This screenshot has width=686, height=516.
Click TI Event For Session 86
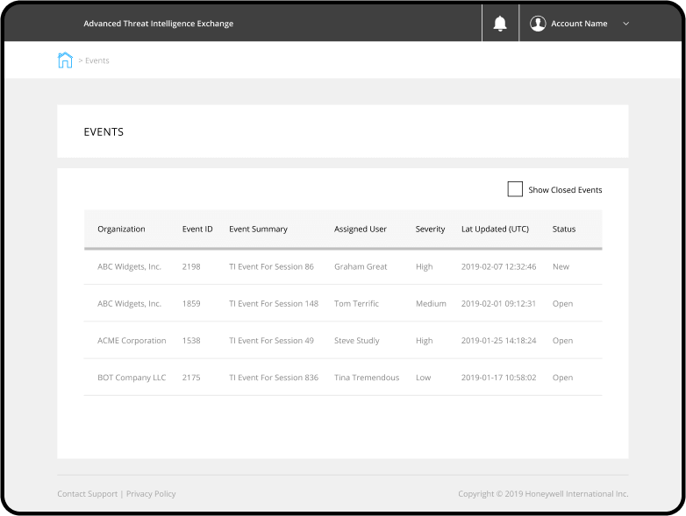click(271, 266)
